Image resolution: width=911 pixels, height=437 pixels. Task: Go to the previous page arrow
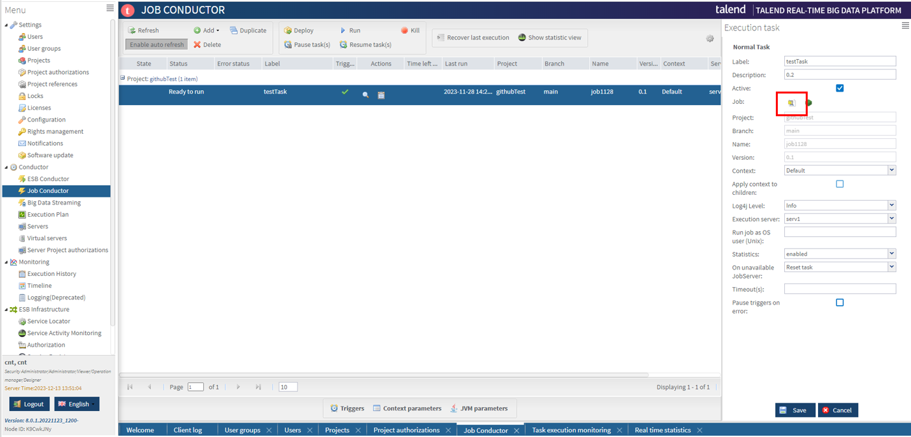pos(149,387)
